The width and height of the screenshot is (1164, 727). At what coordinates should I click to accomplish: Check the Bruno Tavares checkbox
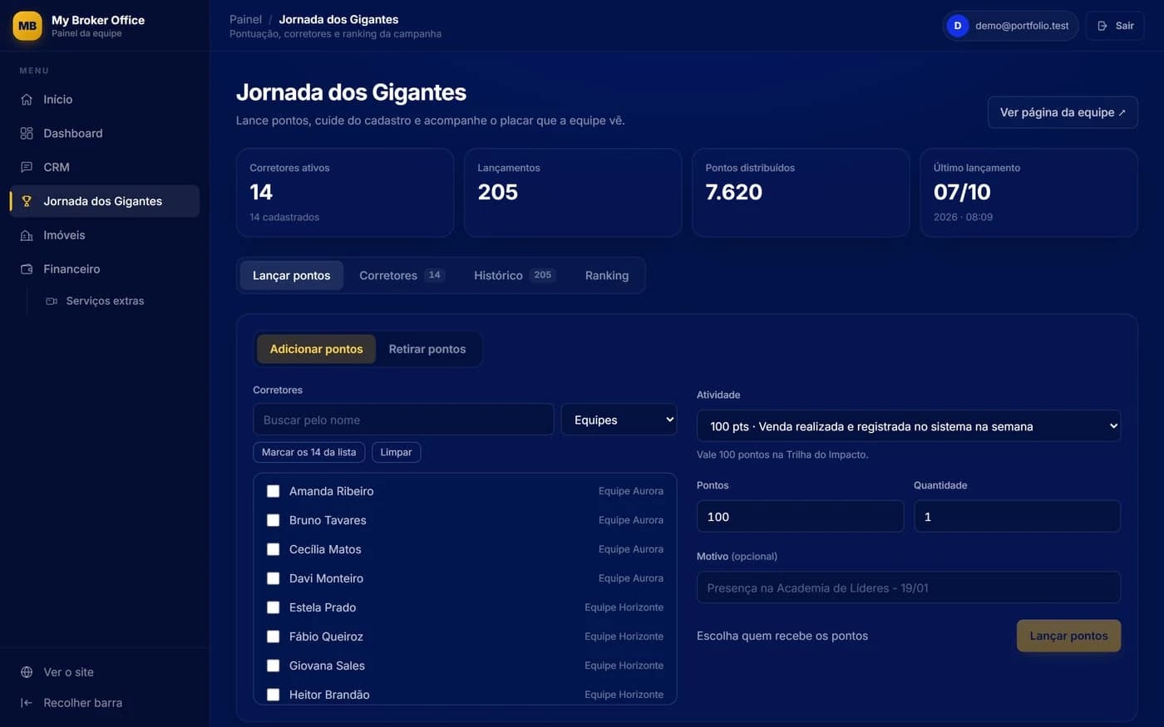[273, 521]
